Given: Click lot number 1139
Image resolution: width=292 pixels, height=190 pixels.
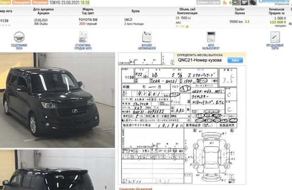Looking at the screenshot, I should (x=4, y=21).
